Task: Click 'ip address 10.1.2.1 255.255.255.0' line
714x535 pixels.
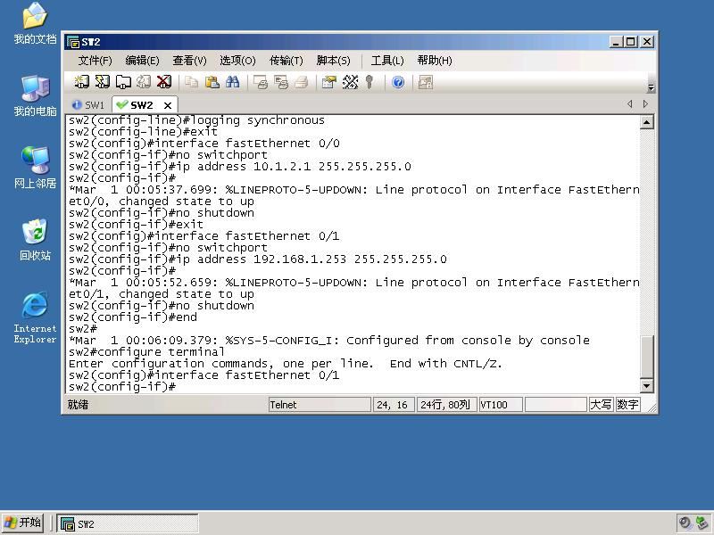Action: click(240, 167)
